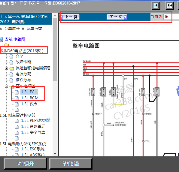Viewport: 179px width, 172px height.
Task: Expand the 保险丝和继电器信息 folder
Action: pos(6,68)
